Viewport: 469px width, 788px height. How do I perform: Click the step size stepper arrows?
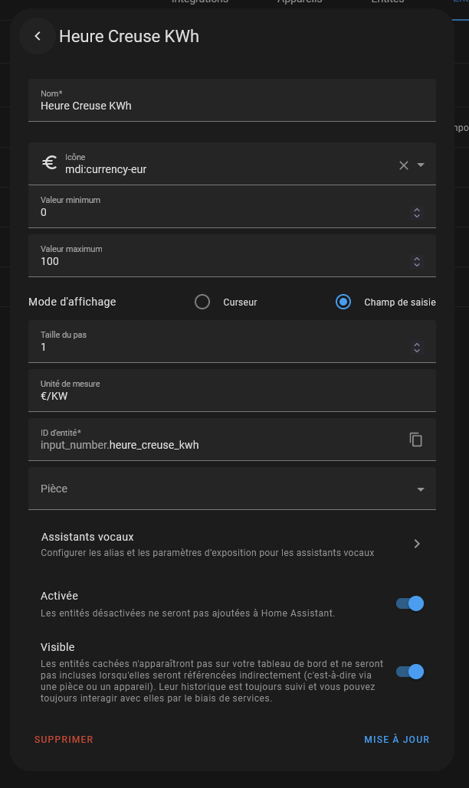pos(417,348)
